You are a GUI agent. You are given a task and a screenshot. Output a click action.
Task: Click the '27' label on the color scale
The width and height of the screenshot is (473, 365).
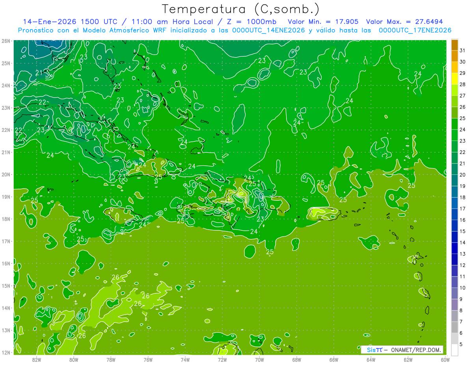463,96
